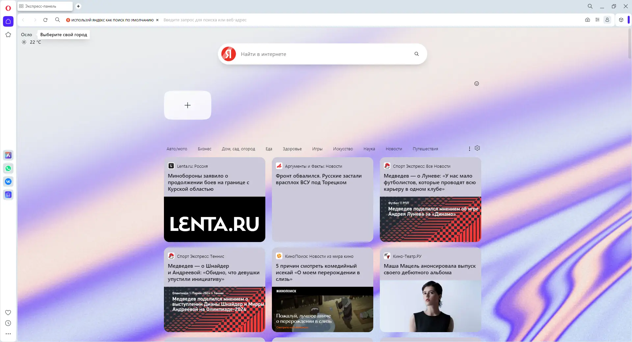Dismiss the Yandex default search prompt
This screenshot has height=342, width=632.
coord(157,20)
